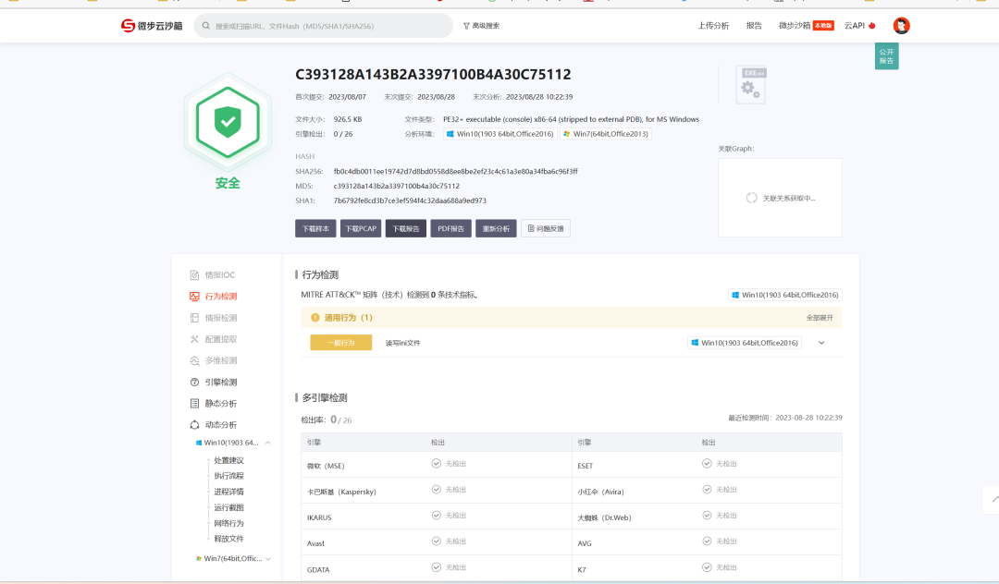Click 全部展开 to expand all behaviors

[x=820, y=317]
